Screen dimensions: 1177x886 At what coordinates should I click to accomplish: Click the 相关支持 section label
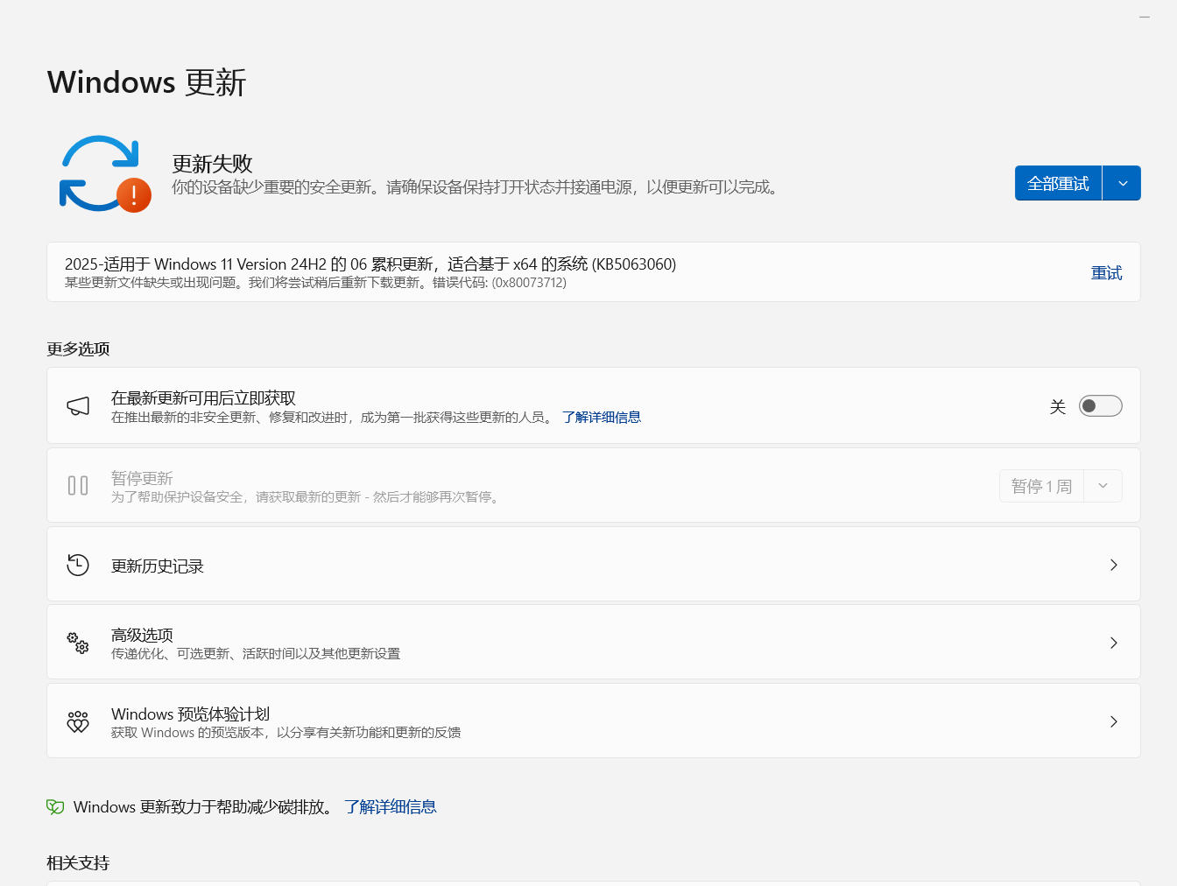point(78,862)
